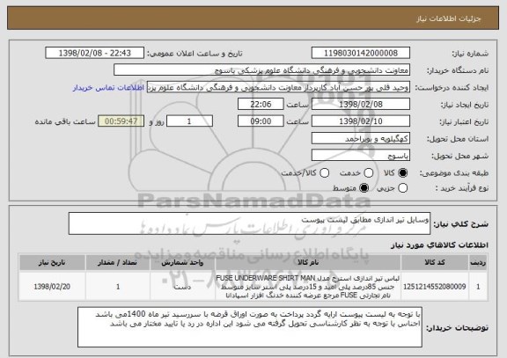Select the خدمت radio button
Viewport: 507px width, 358px height.
point(369,173)
